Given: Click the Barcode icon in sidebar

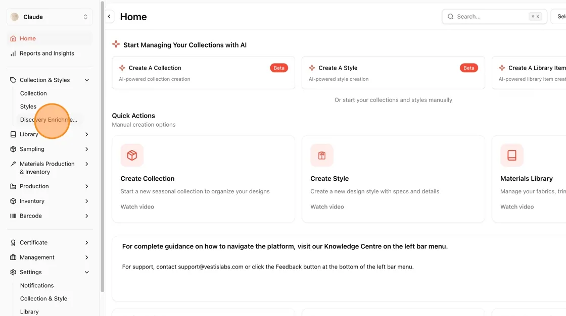Looking at the screenshot, I should click(x=13, y=216).
